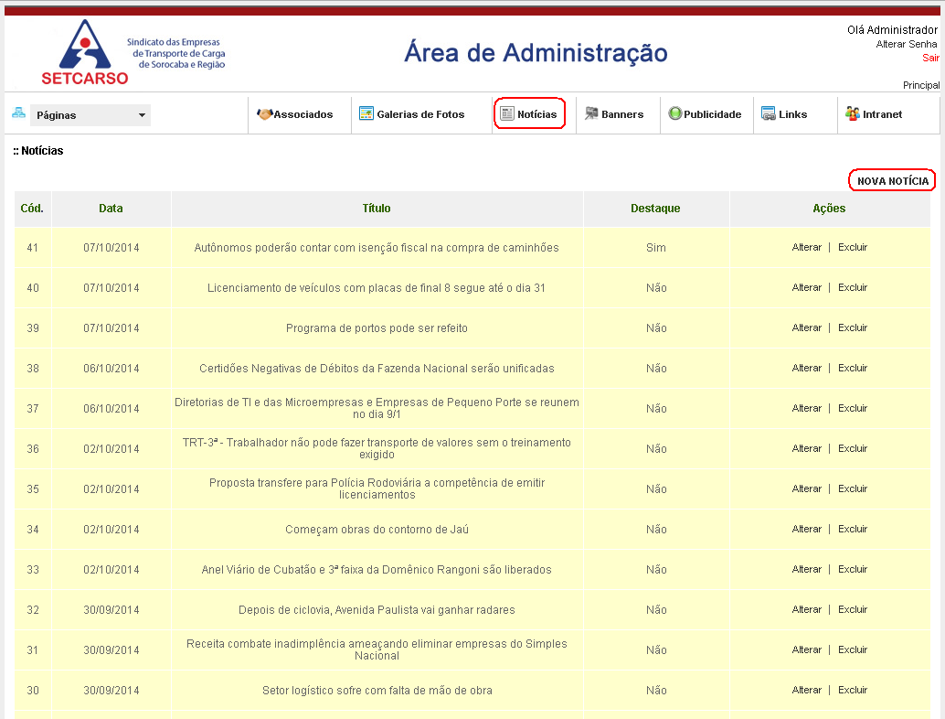The image size is (945, 719).
Task: Click the green Publicidade icon
Action: 675,113
